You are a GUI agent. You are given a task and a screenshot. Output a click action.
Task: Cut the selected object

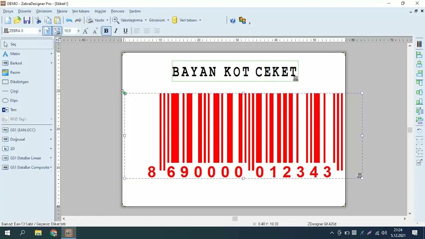[x=39, y=20]
